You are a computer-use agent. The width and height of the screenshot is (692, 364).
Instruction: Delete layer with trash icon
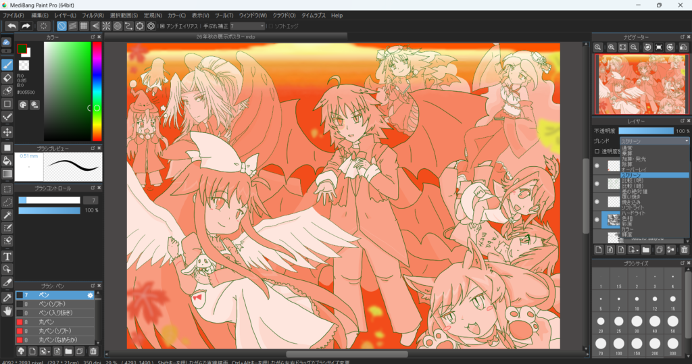pyautogui.click(x=684, y=250)
